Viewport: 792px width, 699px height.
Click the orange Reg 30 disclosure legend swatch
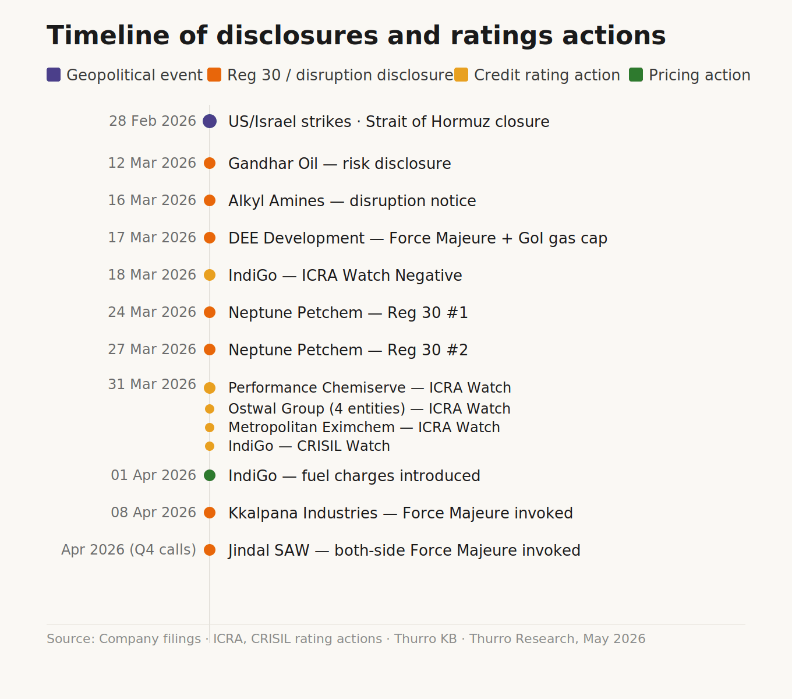[214, 75]
